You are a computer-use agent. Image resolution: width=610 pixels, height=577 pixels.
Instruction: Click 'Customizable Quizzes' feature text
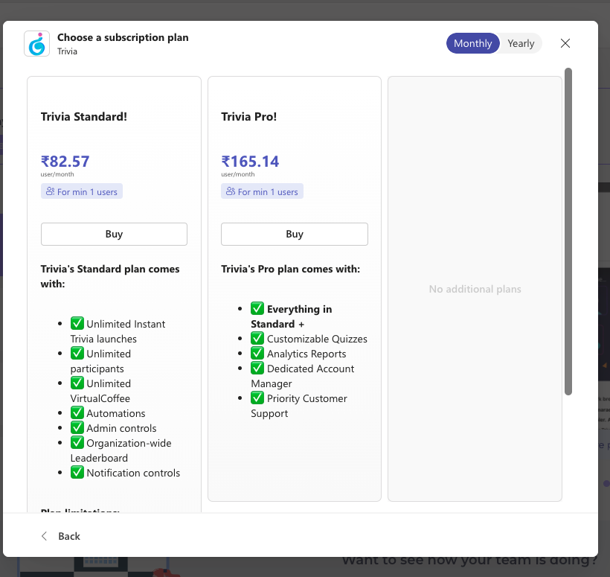pyautogui.click(x=317, y=339)
